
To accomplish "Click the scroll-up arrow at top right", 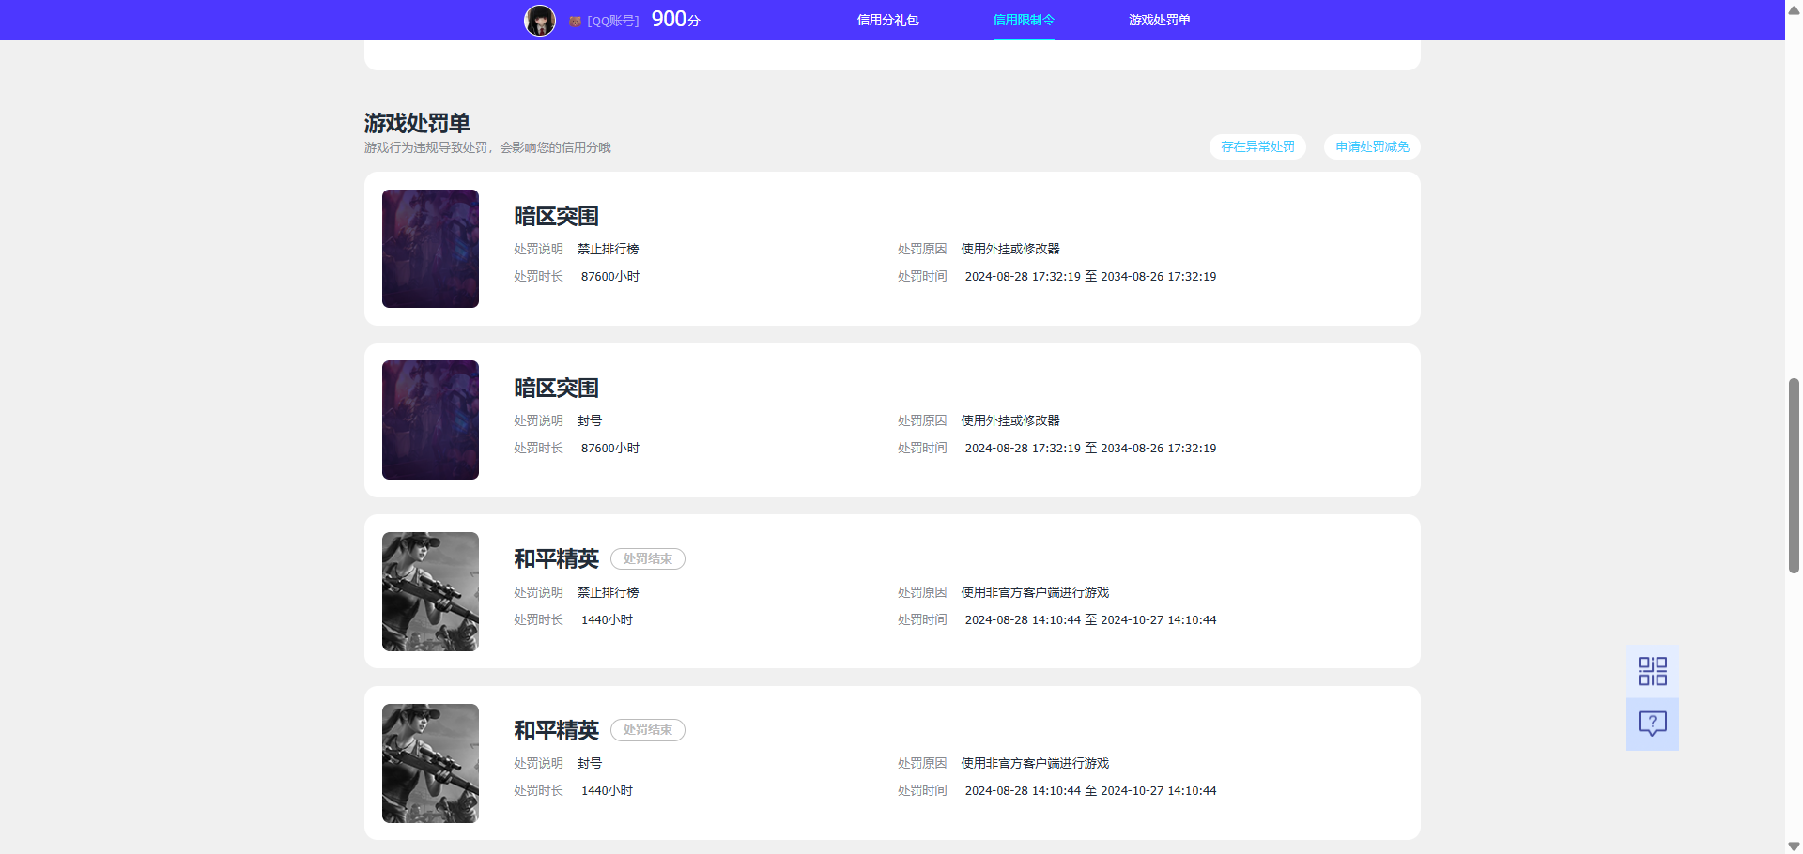I will coord(1793,9).
